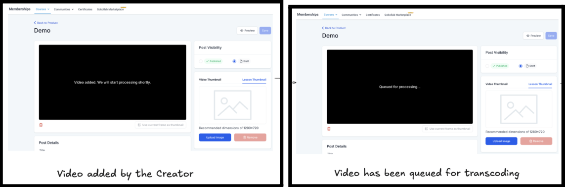Use current frame as thumbnail, right panel
Image resolution: width=565 pixels, height=187 pixels.
tap(447, 129)
